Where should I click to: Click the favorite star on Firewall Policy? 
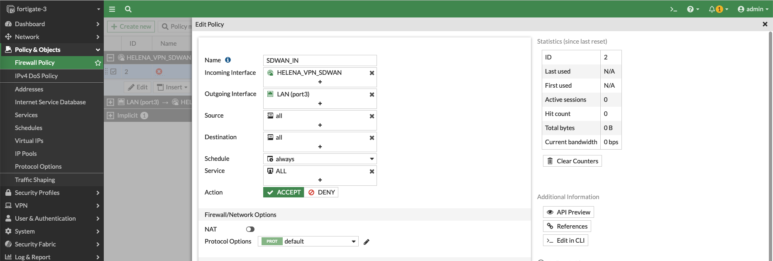(x=98, y=63)
